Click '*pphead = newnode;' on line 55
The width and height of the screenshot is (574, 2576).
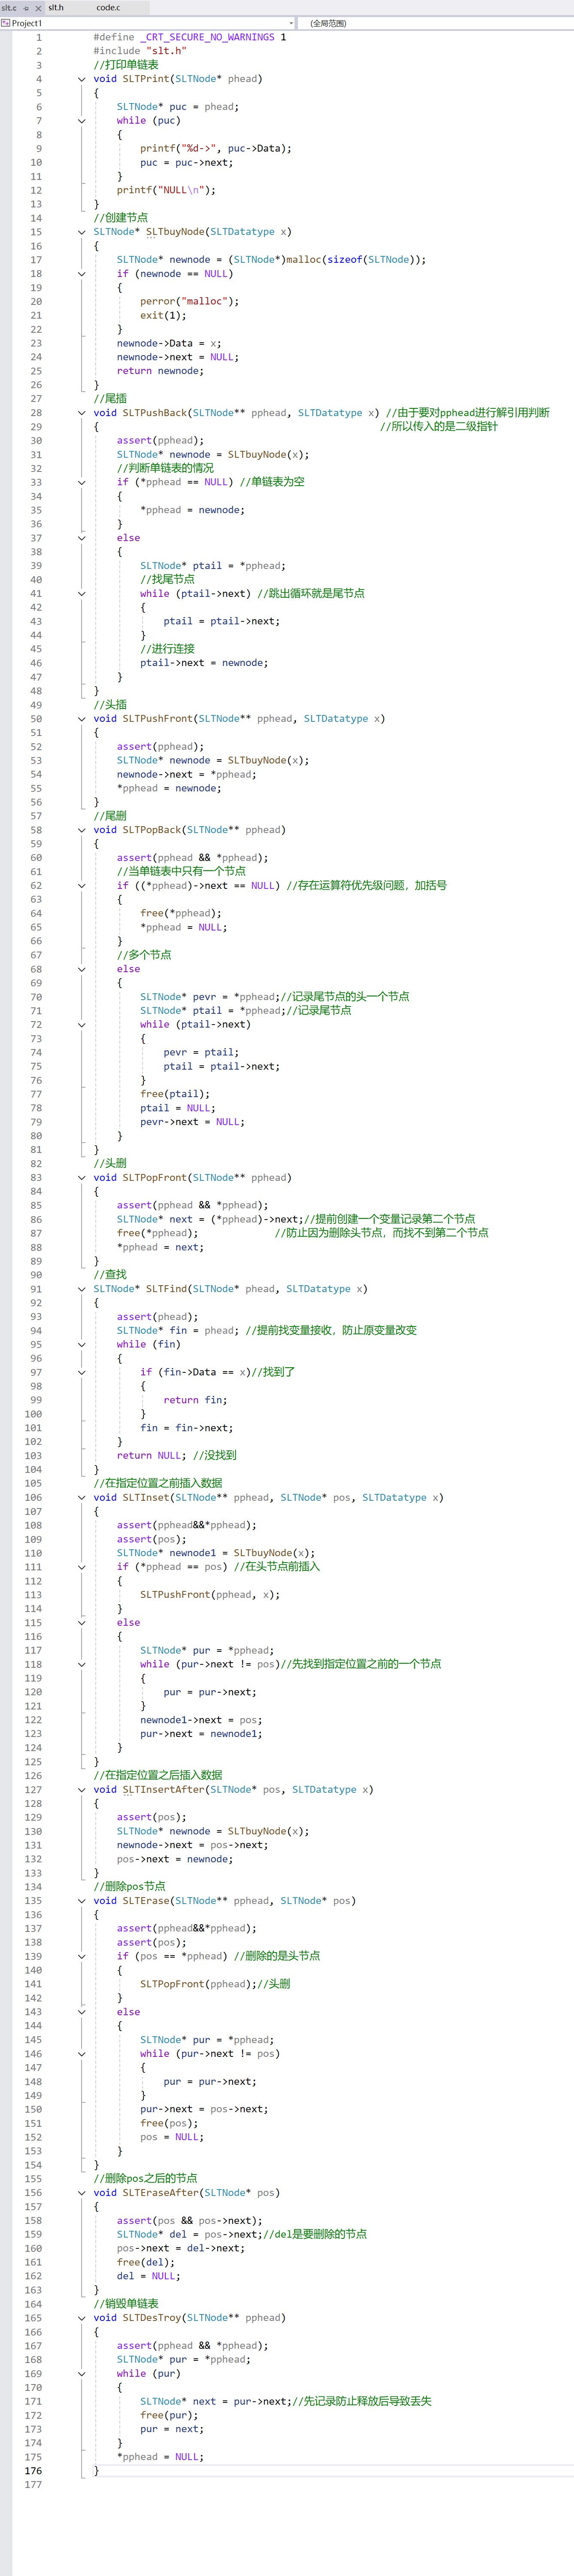coord(169,788)
